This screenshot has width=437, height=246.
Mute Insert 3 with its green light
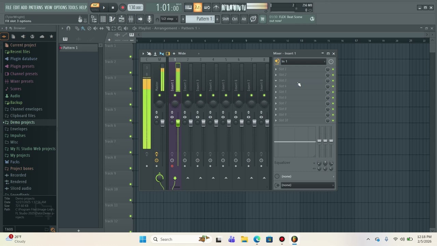click(200, 95)
